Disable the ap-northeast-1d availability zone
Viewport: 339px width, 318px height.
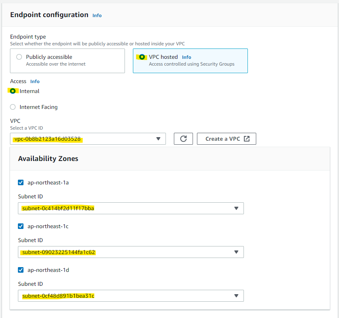point(21,270)
